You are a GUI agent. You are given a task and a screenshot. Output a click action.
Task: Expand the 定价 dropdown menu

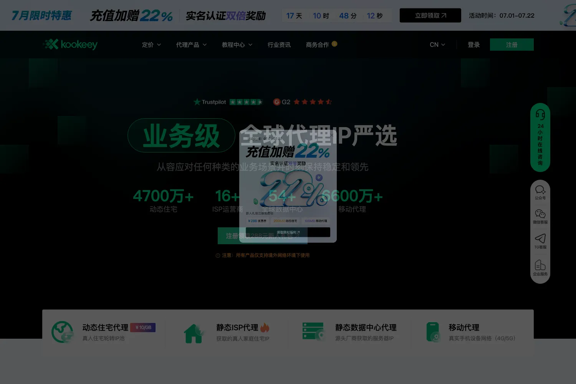pos(151,45)
